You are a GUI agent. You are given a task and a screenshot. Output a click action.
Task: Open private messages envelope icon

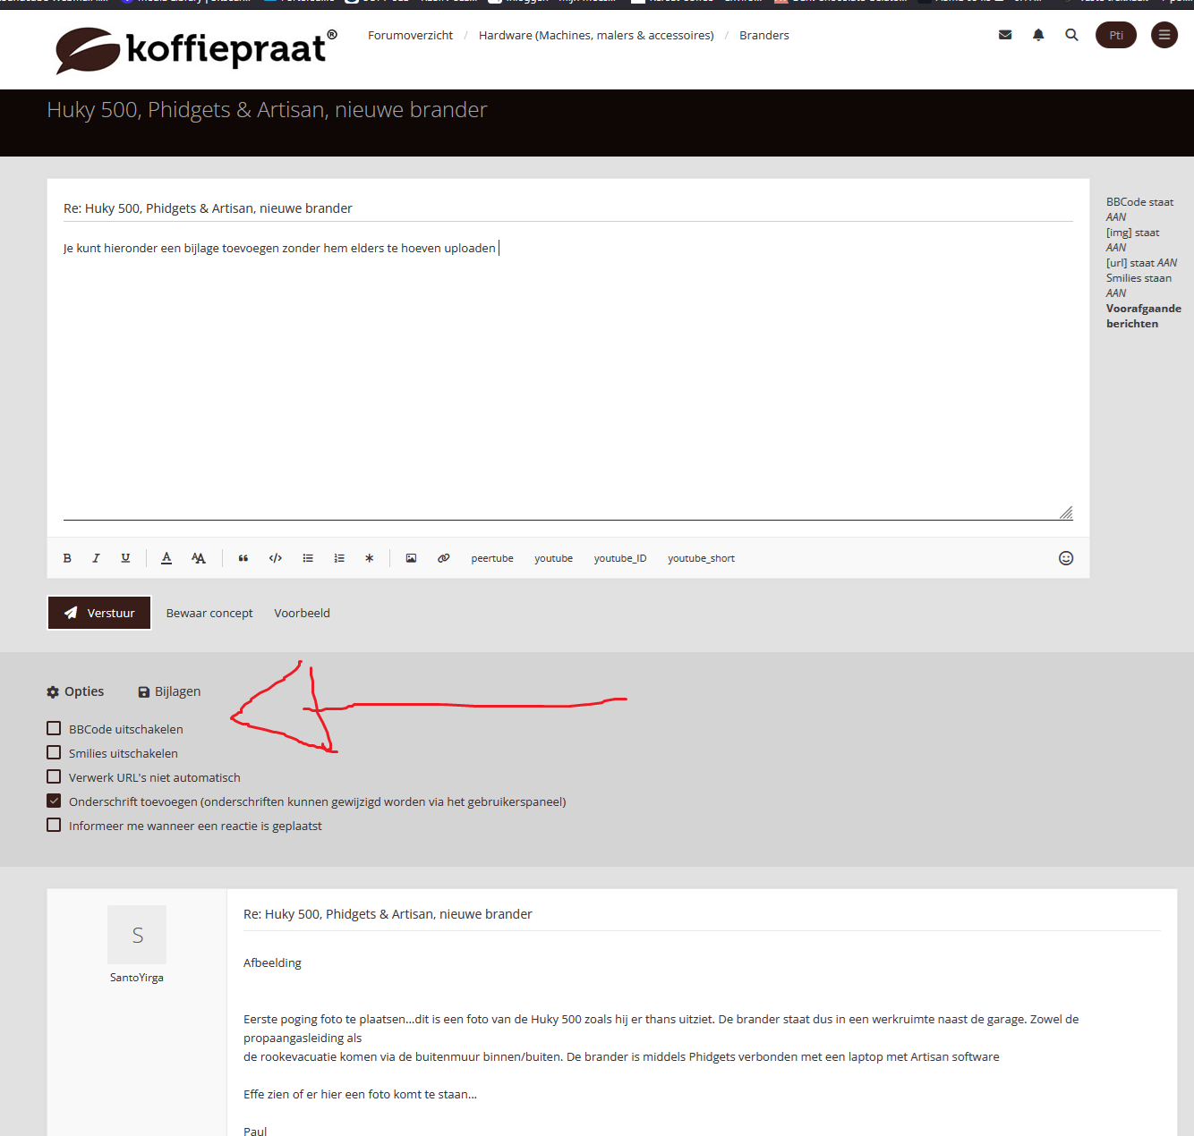tap(1005, 35)
